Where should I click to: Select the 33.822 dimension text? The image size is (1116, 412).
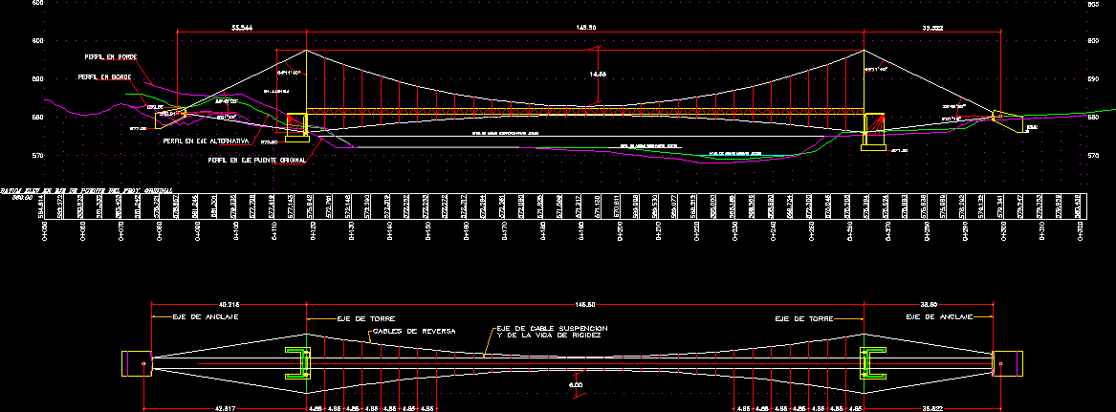click(x=931, y=28)
